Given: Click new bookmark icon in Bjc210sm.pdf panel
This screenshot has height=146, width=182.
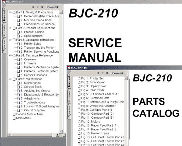Looking at the screenshot, I should coord(33,7).
